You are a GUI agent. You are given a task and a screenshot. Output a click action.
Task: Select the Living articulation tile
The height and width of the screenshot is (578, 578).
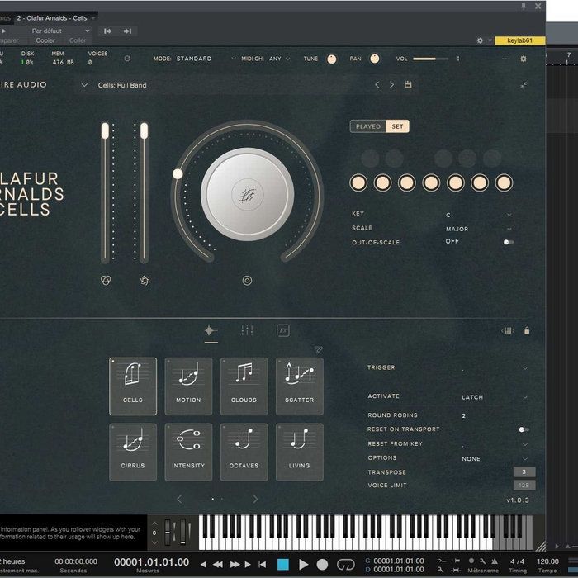[299, 452]
